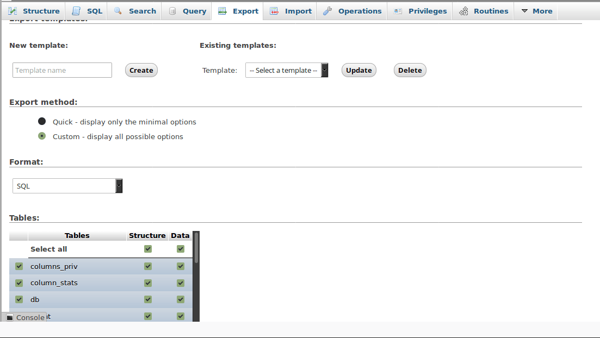Expand the More menu
The width and height of the screenshot is (600, 338).
tap(536, 10)
